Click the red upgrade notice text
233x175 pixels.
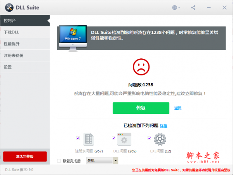181,170
